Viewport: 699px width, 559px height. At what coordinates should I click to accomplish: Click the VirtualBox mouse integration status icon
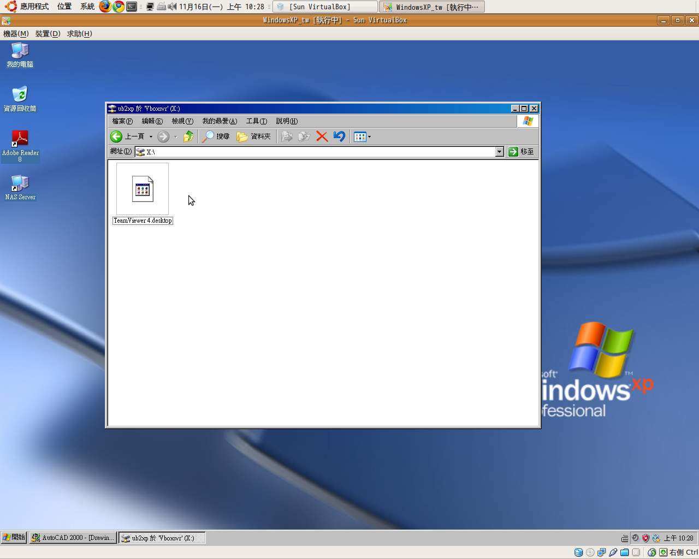[651, 552]
